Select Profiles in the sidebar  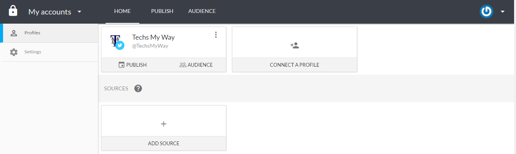tap(49, 33)
